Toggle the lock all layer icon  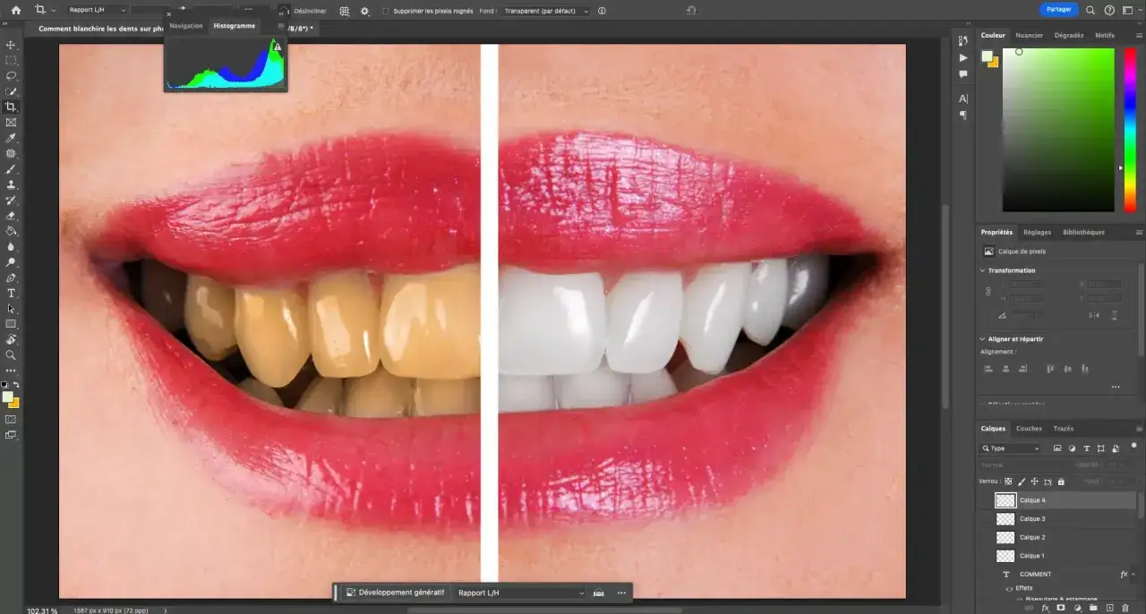click(1061, 482)
